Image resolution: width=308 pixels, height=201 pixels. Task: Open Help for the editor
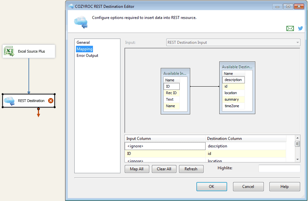click(284, 187)
